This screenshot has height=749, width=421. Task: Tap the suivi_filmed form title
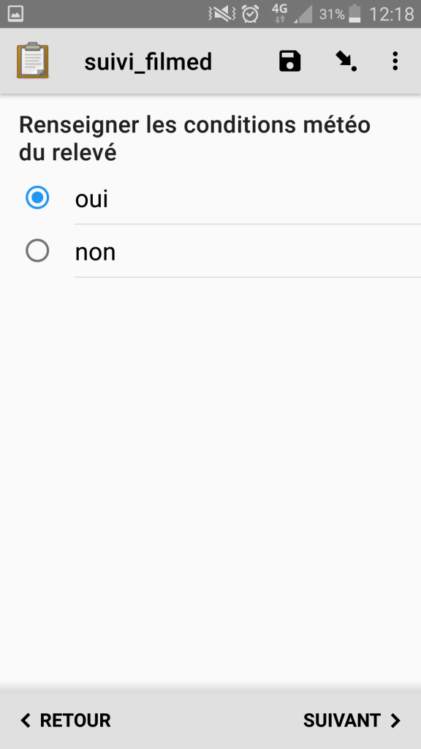(148, 62)
